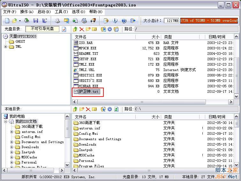Open the 工具(T) menu
The width and height of the screenshot is (241, 181).
pos(61,12)
